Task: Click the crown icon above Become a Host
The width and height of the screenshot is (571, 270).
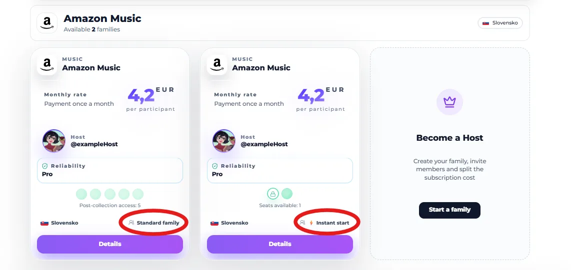Action: [449, 102]
